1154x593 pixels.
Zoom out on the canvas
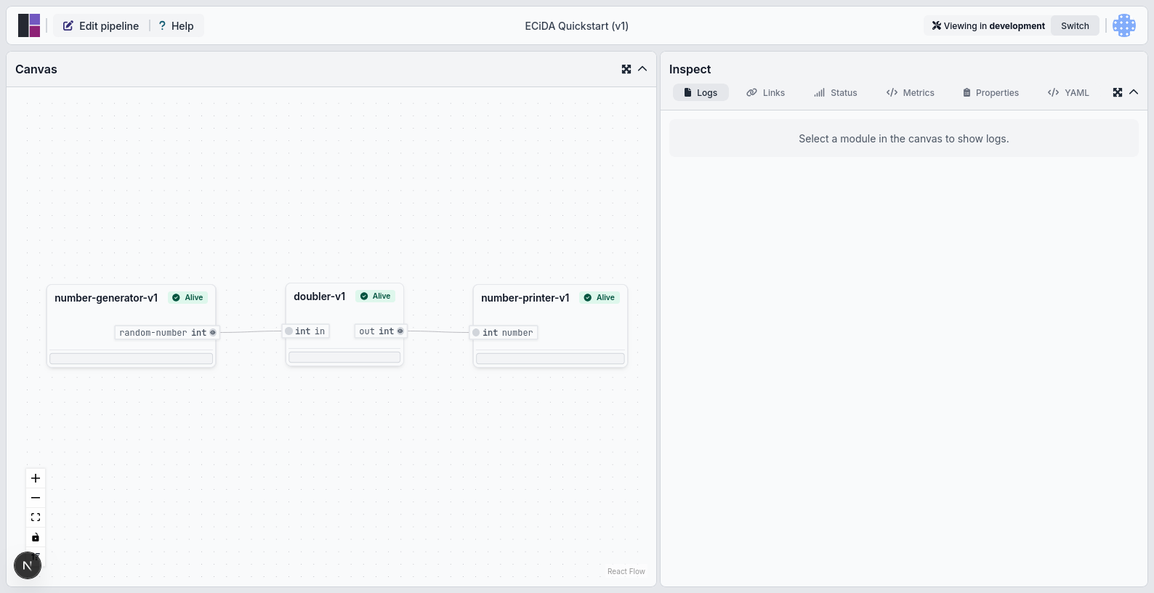(x=36, y=498)
